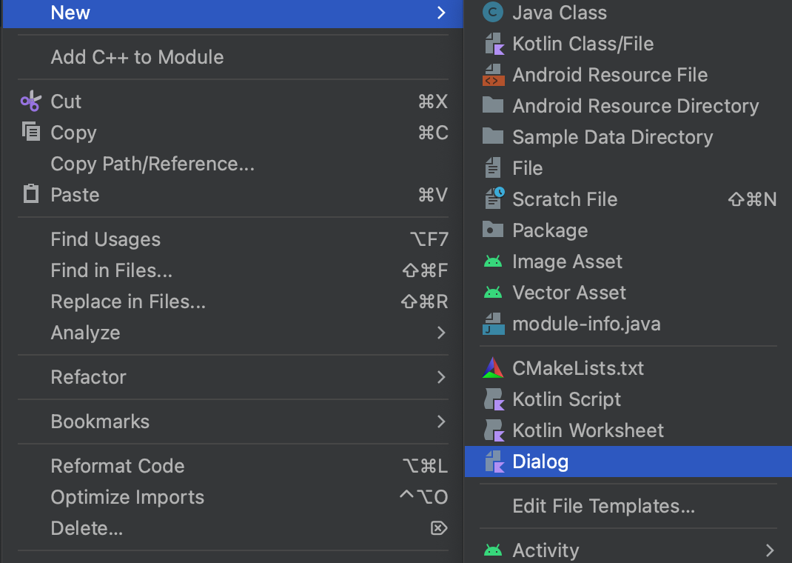This screenshot has width=792, height=563.
Task: Select Find in Files menu entry
Action: [x=233, y=270]
